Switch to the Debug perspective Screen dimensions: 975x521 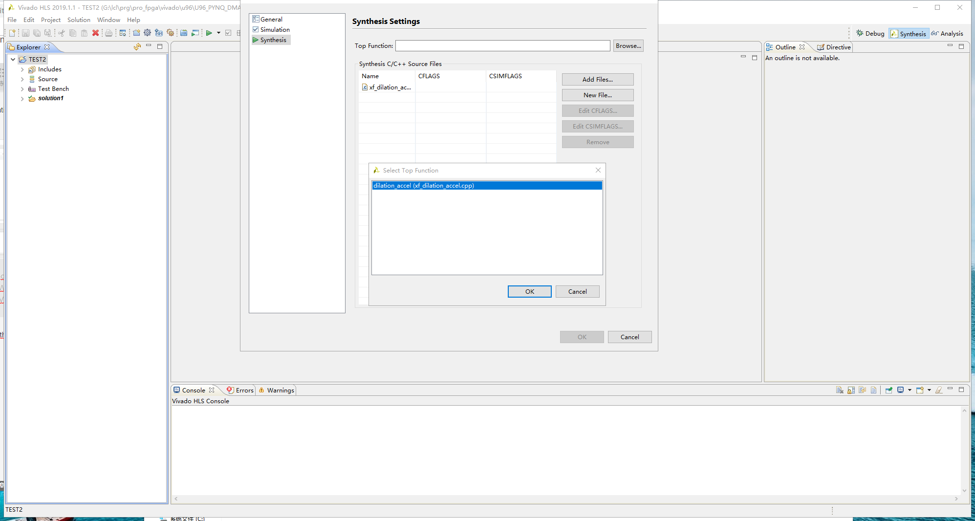(x=870, y=33)
